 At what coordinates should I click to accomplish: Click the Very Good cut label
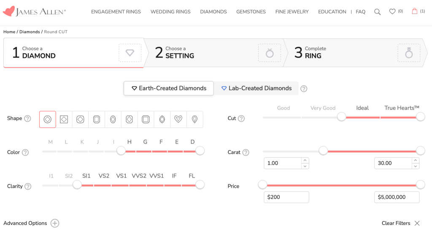(323, 108)
